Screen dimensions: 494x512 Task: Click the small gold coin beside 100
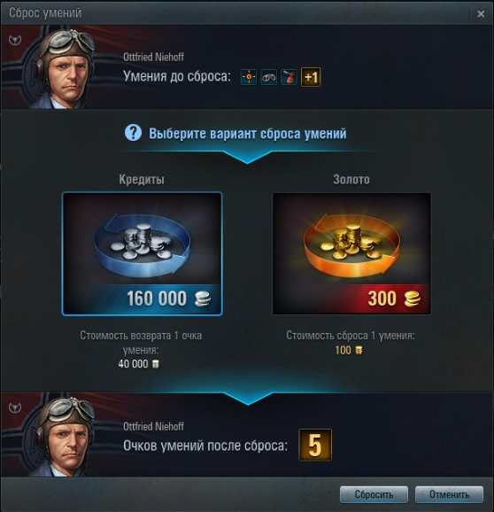point(359,351)
